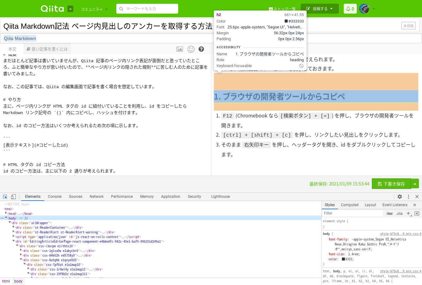422x285 pixels.
Task: Open the Security tab
Action: coord(194,197)
